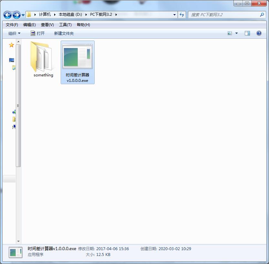
Task: Click the Favorites star in sidebar
Action: pyautogui.click(x=11, y=45)
